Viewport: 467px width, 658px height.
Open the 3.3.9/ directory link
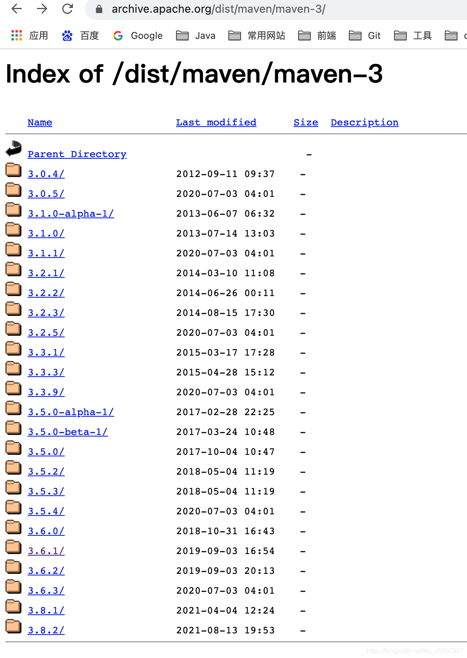coord(46,392)
